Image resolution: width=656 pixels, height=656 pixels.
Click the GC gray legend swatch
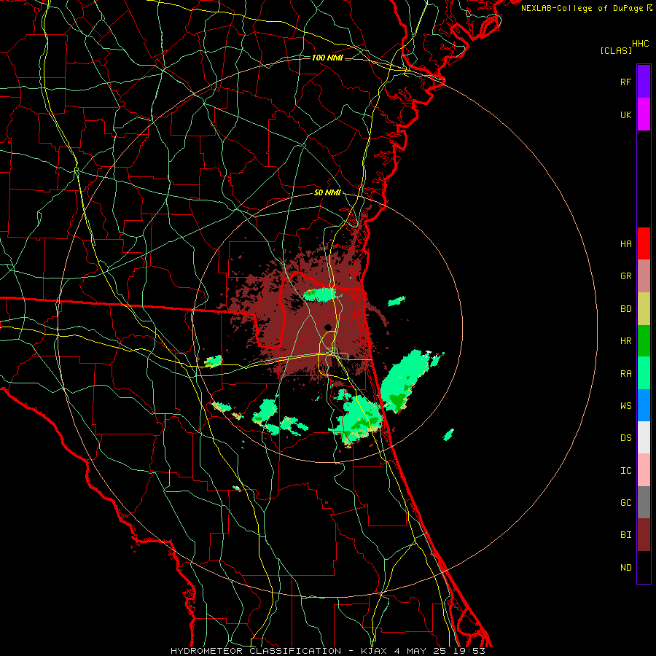pos(644,502)
